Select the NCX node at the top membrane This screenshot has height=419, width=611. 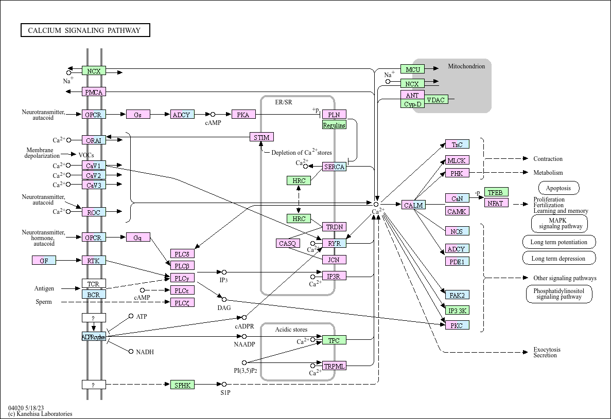pos(94,70)
